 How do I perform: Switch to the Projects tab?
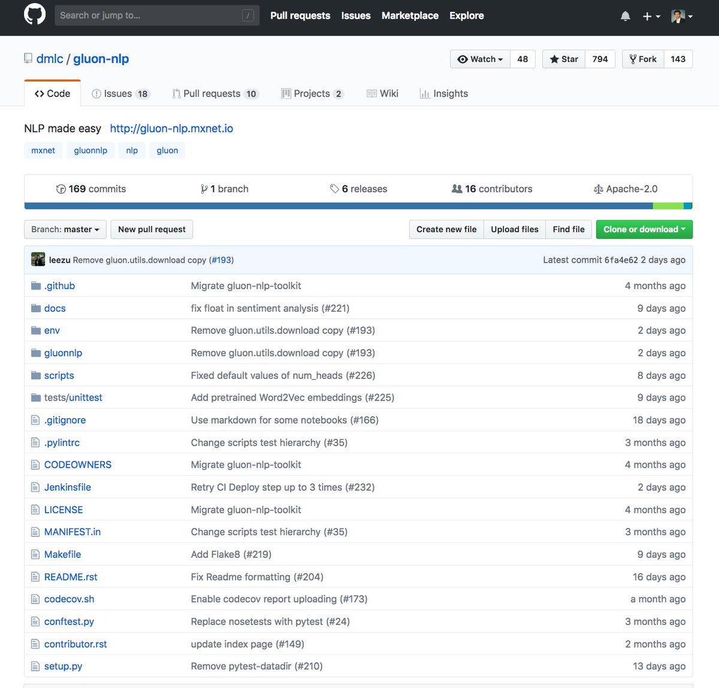[312, 94]
